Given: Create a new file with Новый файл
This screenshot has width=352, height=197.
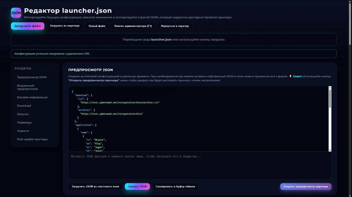Looking at the screenshot, I should point(97,26).
